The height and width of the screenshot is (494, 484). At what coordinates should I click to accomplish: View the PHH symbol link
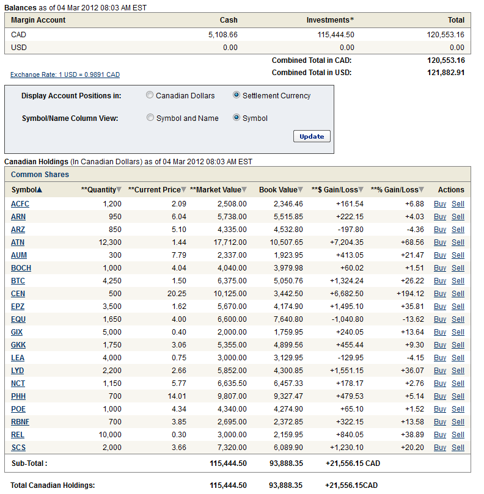pos(18,396)
